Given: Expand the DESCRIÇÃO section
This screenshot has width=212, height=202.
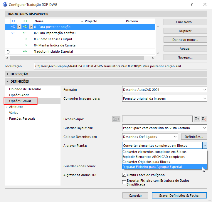Looking at the screenshot, I should tap(8, 74).
